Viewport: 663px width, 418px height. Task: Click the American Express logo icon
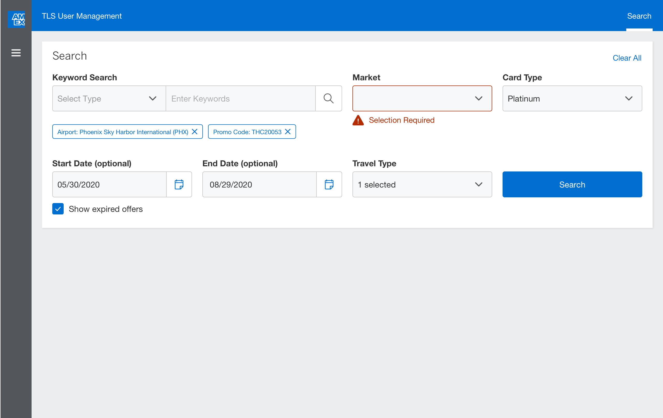[x=17, y=19]
